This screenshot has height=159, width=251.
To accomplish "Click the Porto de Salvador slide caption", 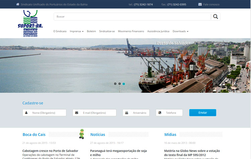I will click(x=173, y=43).
